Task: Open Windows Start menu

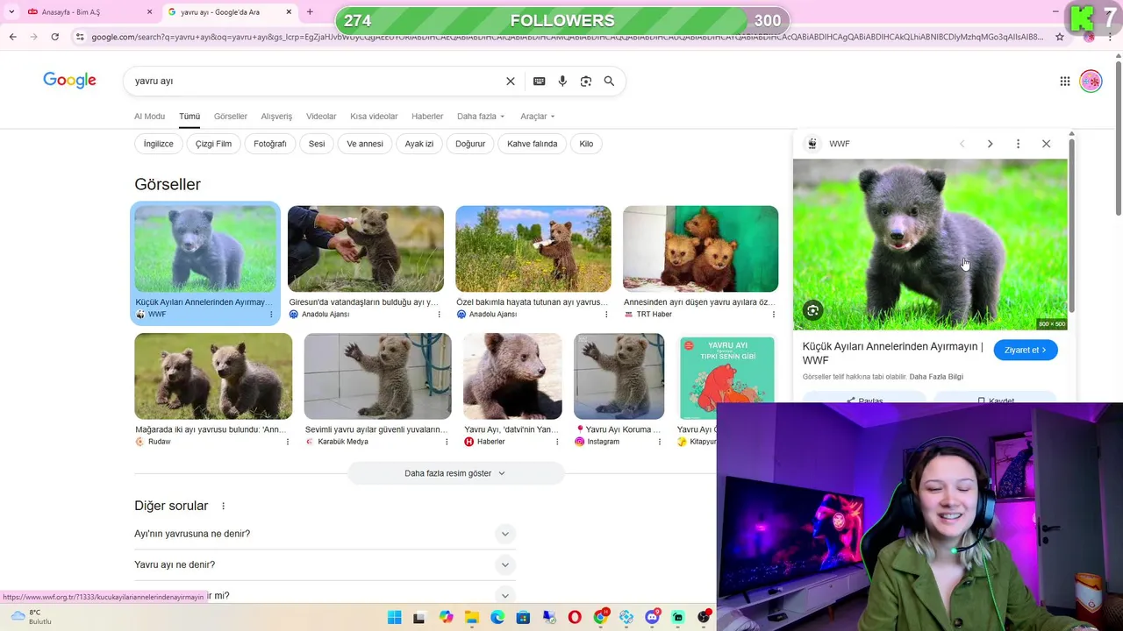Action: pos(394,617)
